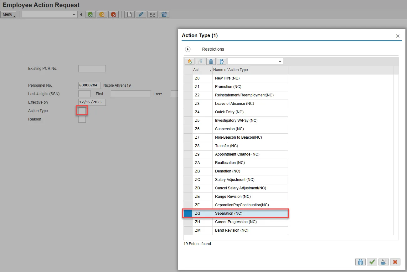Click the print icon in dialog footer
The width and height of the screenshot is (407, 272).
click(384, 262)
